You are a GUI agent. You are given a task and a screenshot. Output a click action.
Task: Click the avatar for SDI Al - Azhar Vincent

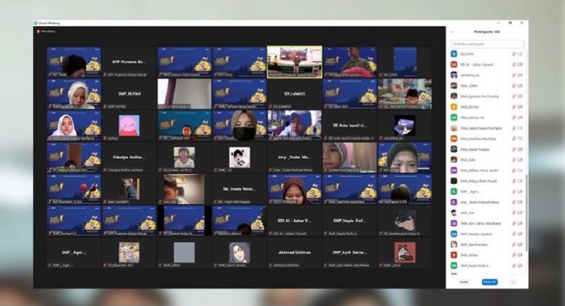(454, 65)
